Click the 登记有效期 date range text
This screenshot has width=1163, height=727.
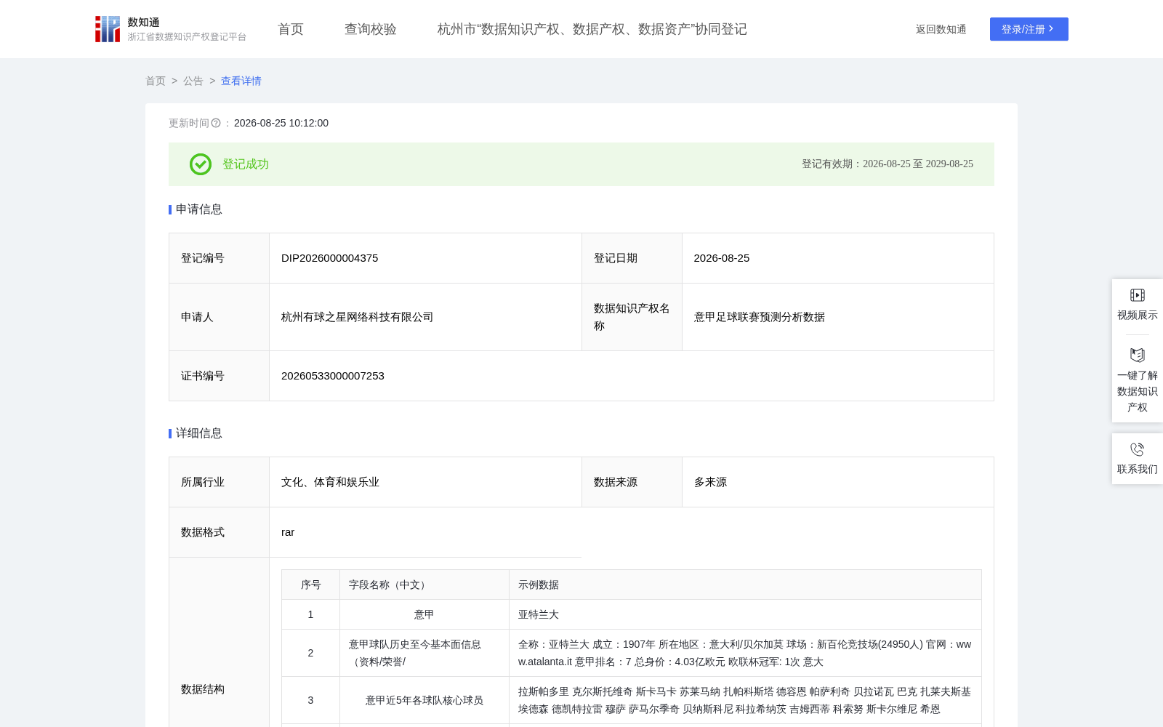pos(888,164)
